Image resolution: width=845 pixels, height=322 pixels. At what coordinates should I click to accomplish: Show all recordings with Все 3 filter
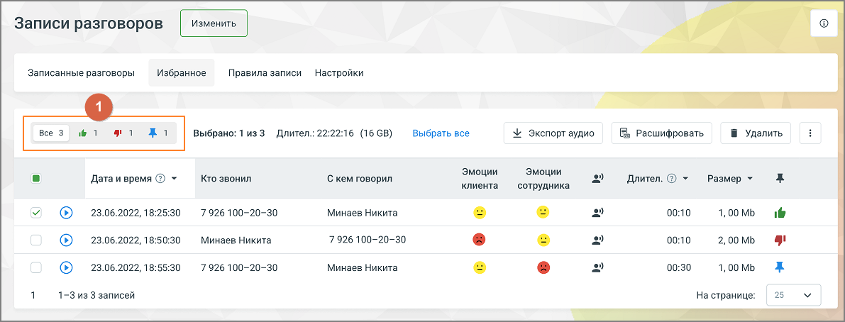click(x=51, y=133)
